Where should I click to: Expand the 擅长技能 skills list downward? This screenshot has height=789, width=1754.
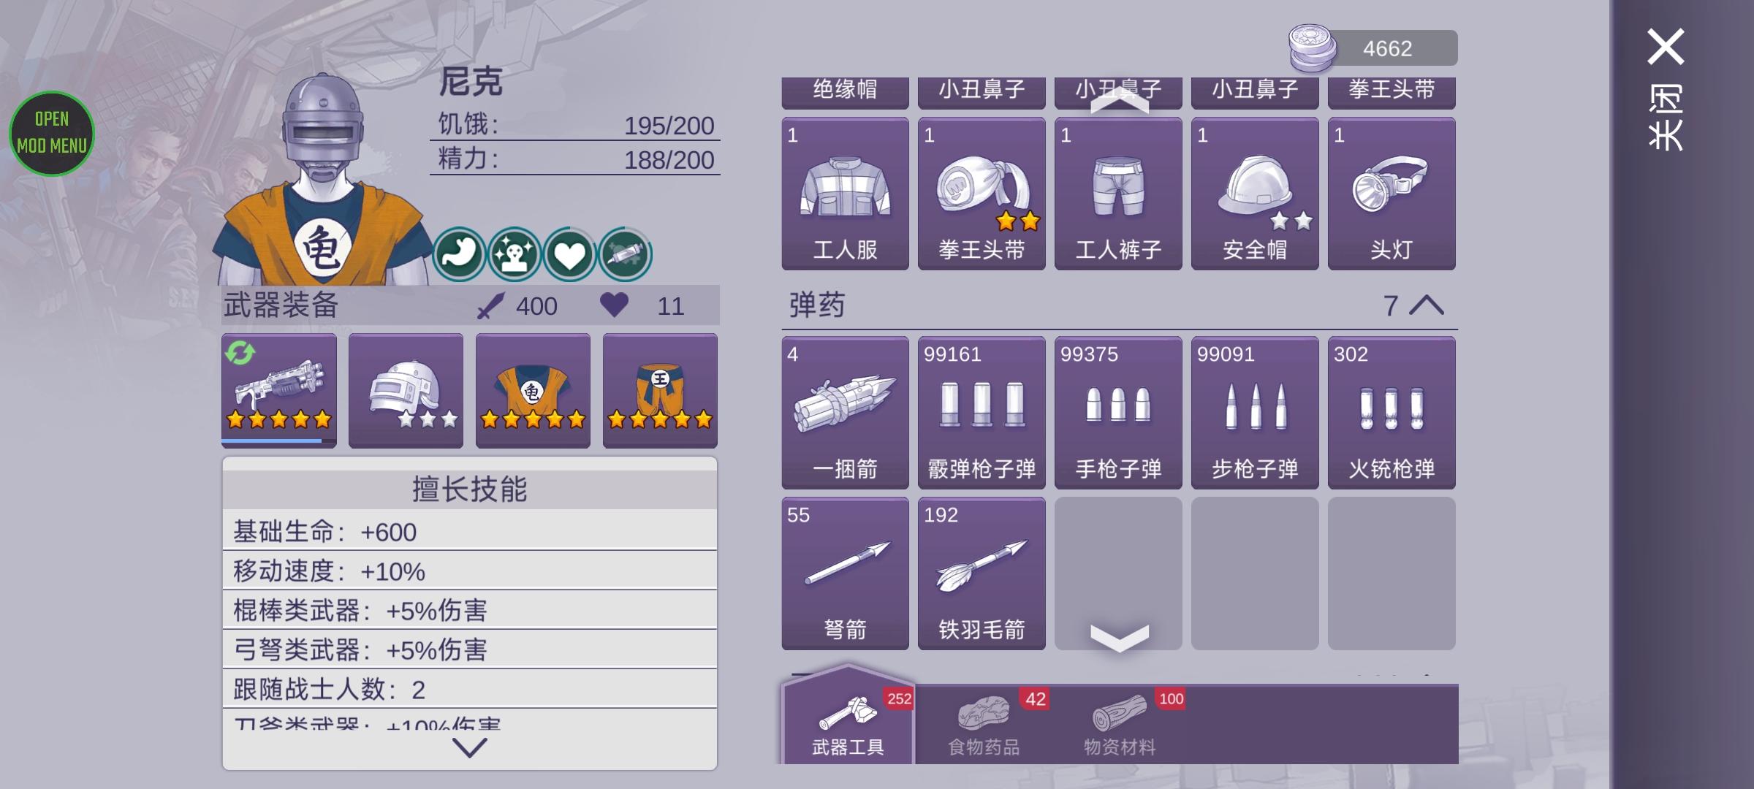pos(469,747)
